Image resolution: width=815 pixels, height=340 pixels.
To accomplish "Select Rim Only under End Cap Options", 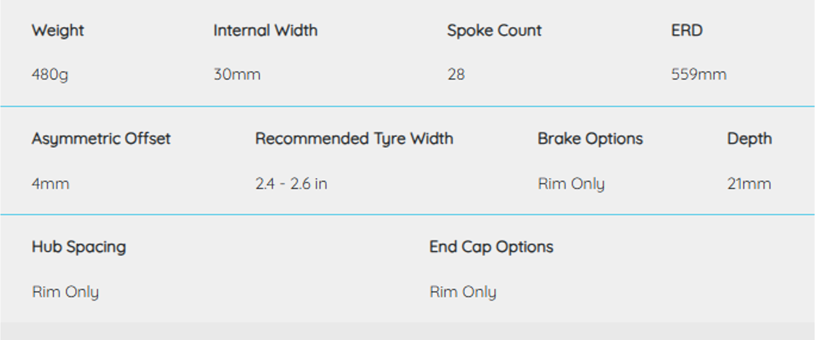I will pos(463,292).
